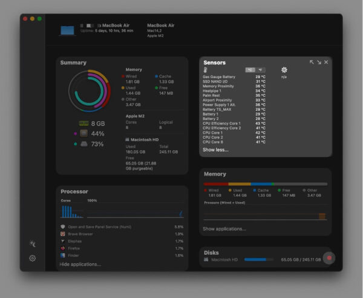Click the Macintosh HD disk usage bar
Screen dimensions: 363x298
coord(259,259)
